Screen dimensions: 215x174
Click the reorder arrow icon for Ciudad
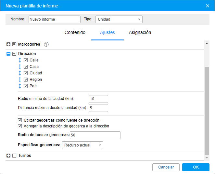point(20,73)
